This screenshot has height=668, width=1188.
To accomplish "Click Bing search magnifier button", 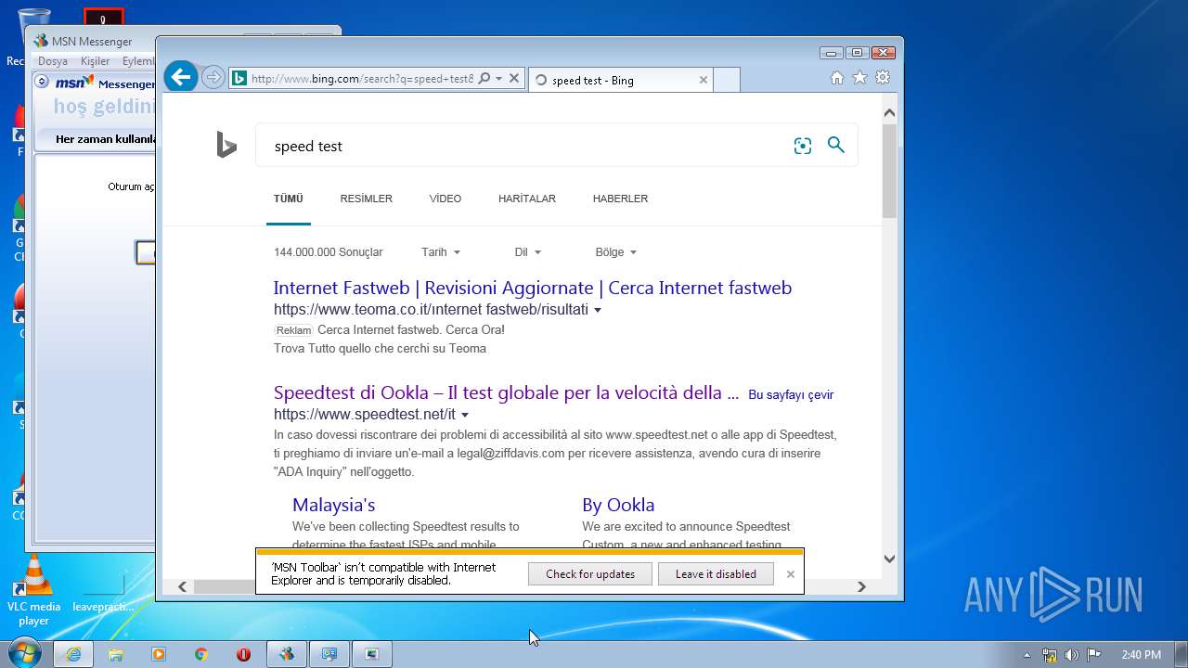I will tap(836, 145).
